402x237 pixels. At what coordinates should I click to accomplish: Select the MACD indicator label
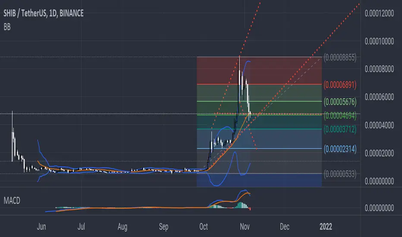point(12,200)
